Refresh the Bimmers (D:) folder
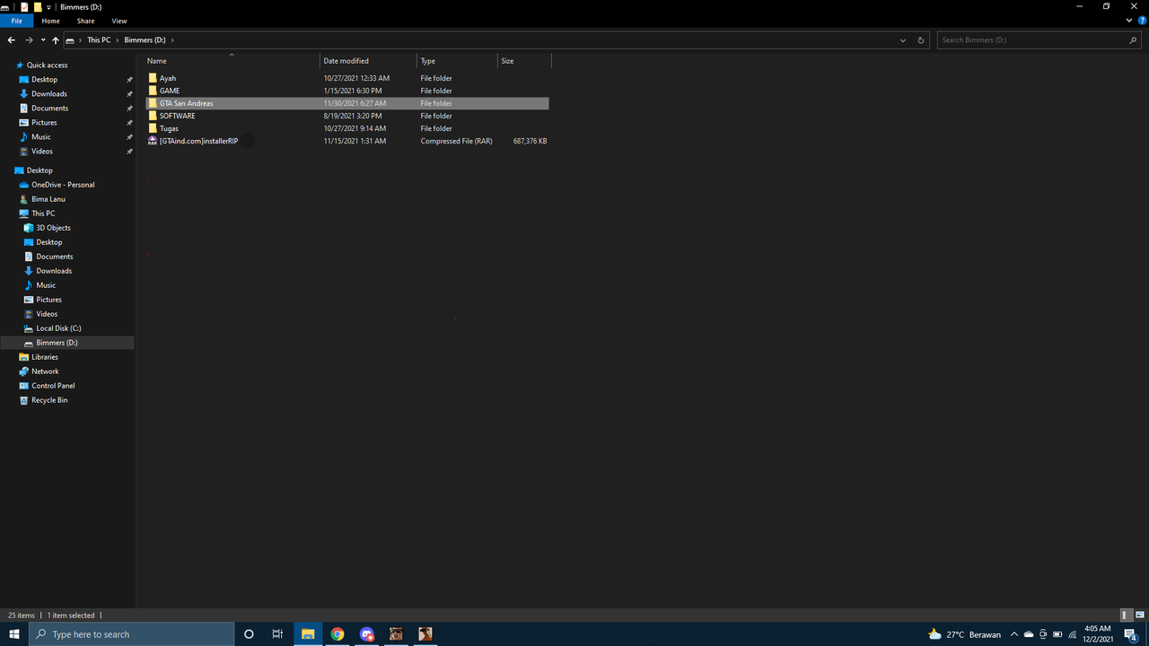The height and width of the screenshot is (646, 1149). click(x=921, y=40)
